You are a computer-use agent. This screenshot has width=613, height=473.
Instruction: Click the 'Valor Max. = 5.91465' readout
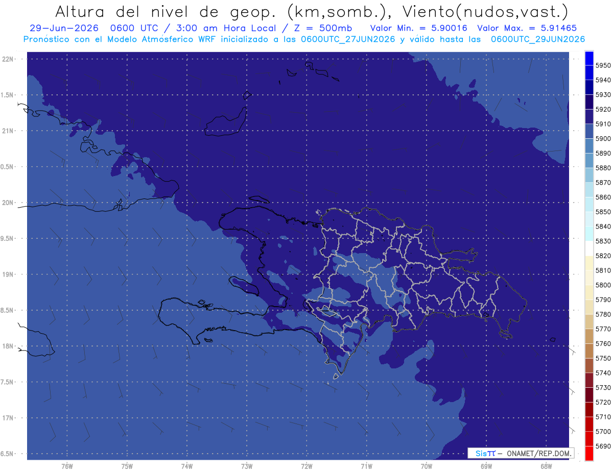tap(527, 28)
